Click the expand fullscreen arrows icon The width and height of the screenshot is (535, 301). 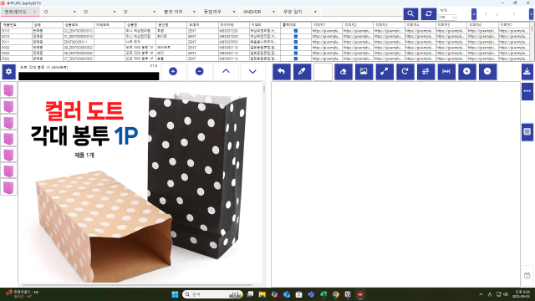point(385,71)
